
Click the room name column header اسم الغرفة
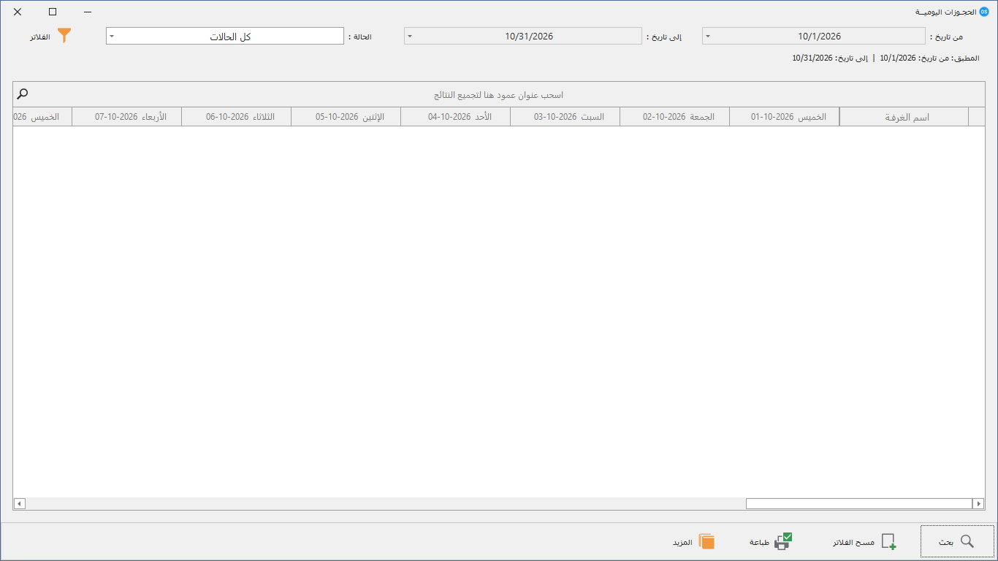coord(904,117)
